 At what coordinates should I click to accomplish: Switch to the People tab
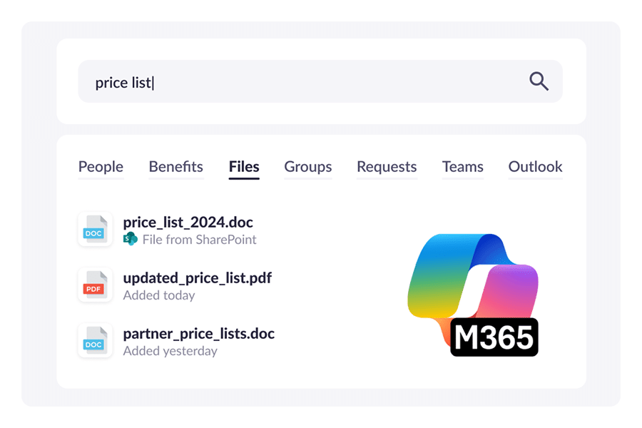[101, 167]
